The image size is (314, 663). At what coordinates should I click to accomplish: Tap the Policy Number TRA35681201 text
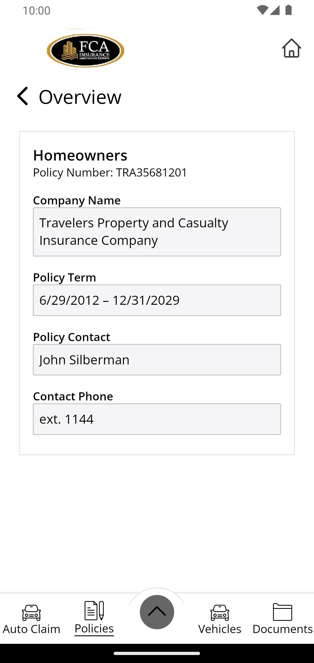point(110,172)
